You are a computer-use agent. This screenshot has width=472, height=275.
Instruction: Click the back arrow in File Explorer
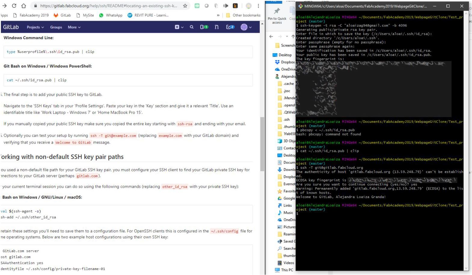tap(271, 36)
